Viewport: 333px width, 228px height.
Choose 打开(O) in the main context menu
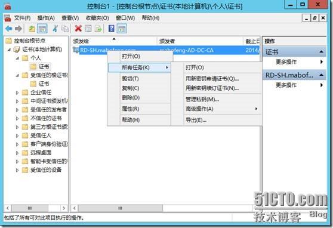point(140,56)
